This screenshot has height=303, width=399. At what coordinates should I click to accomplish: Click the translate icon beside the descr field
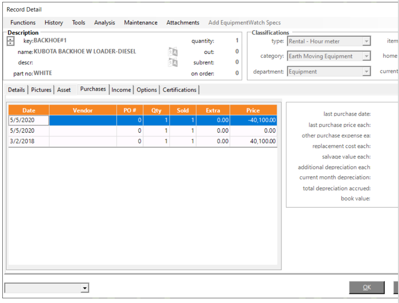[x=173, y=63]
